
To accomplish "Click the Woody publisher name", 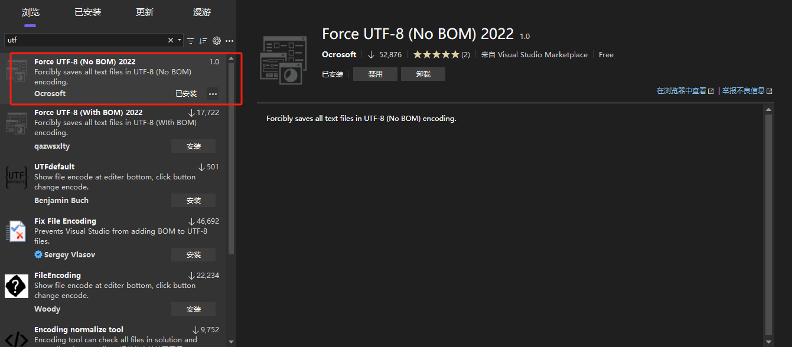I will click(47, 309).
